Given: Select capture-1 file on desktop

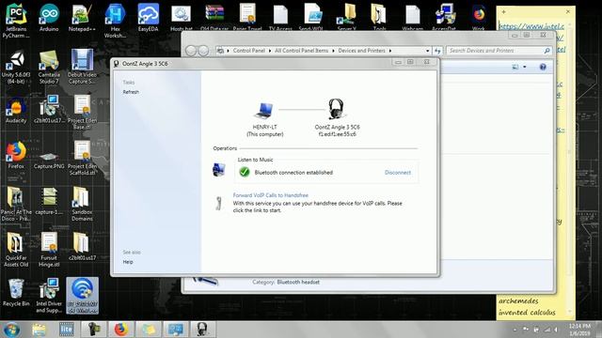Looking at the screenshot, I should pos(49,201).
